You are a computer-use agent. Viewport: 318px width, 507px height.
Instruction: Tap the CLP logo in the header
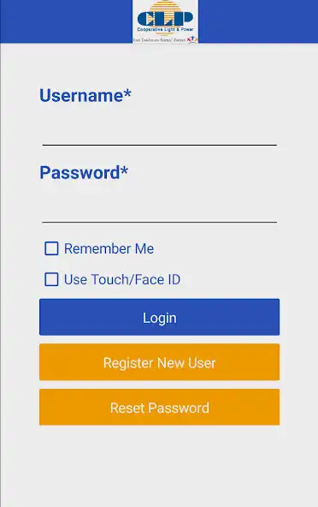tap(165, 21)
